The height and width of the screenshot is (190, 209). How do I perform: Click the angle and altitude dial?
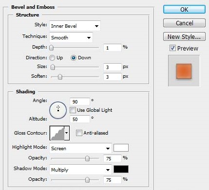[58, 110]
